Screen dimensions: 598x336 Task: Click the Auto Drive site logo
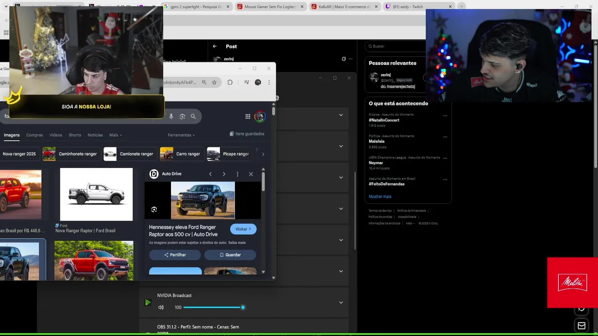click(x=154, y=174)
